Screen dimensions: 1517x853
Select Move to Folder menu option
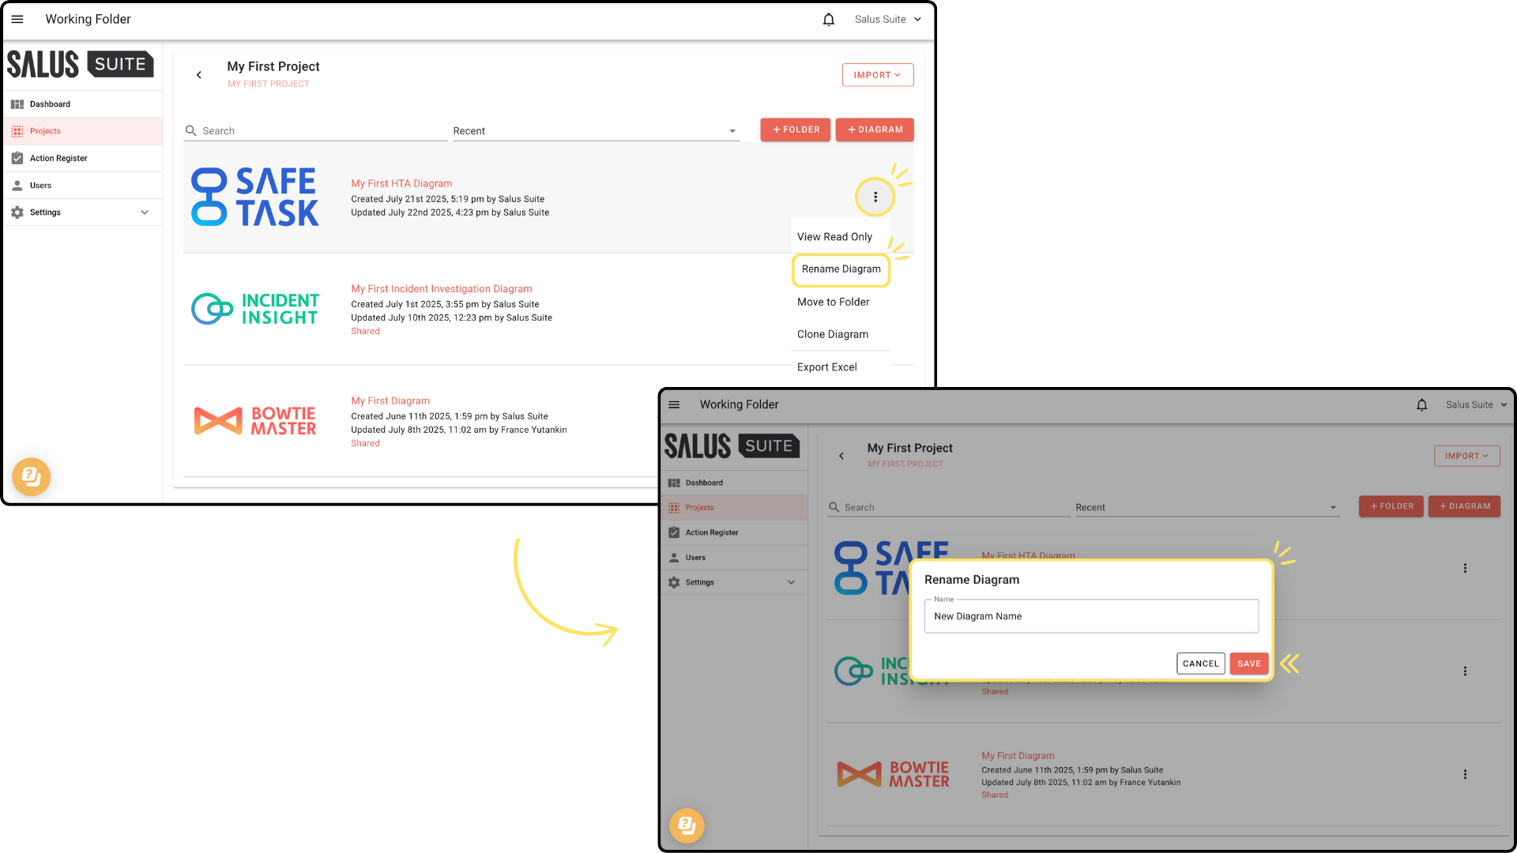coord(833,302)
